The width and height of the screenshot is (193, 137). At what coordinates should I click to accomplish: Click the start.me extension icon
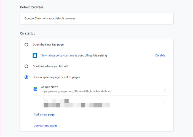(35, 55)
